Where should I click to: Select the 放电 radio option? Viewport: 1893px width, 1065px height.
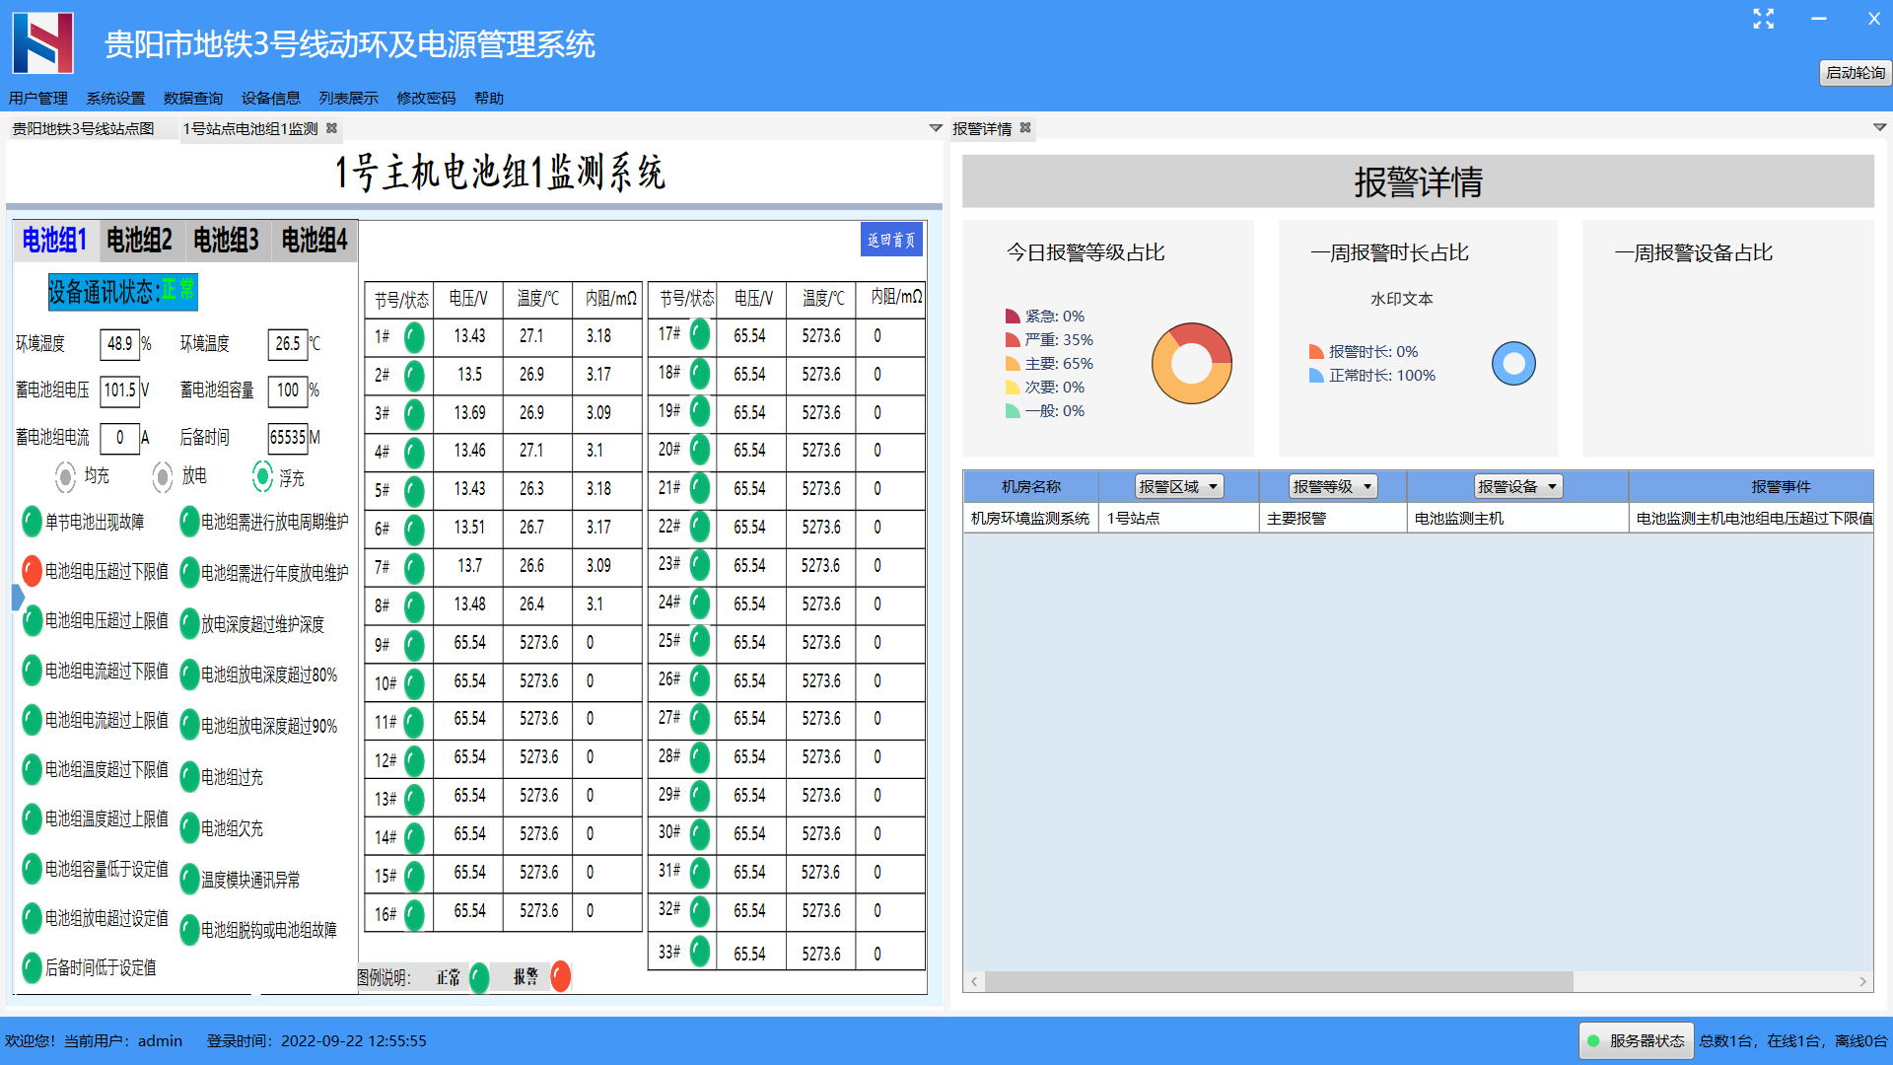point(163,477)
